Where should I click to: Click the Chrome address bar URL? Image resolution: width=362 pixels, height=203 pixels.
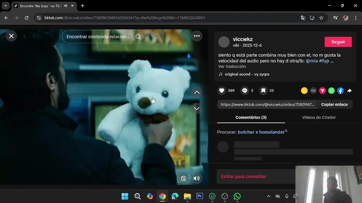click(125, 18)
